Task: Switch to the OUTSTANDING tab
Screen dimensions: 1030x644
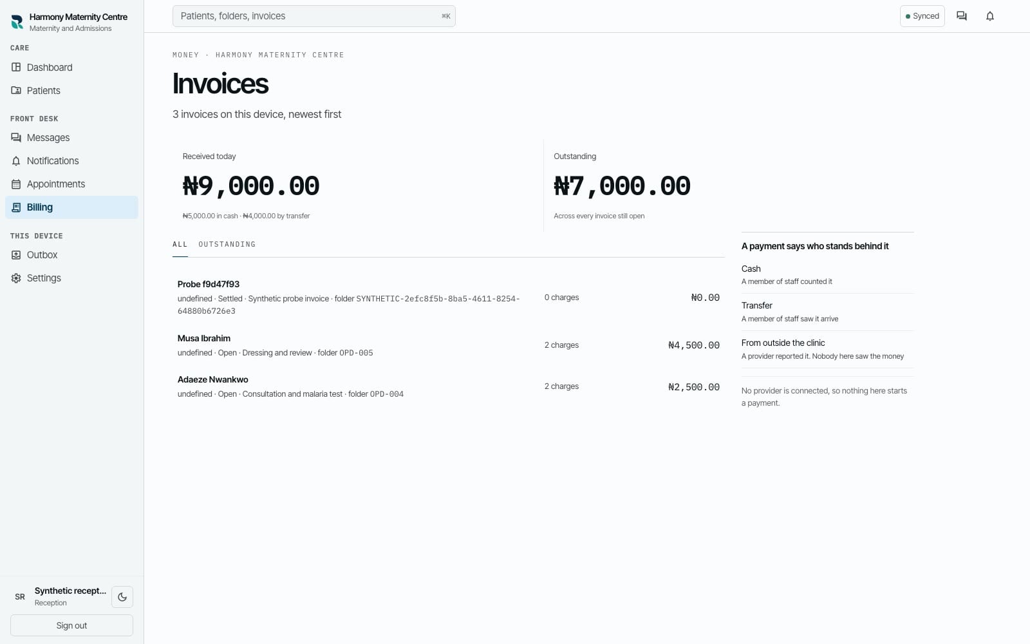Action: 227,245
